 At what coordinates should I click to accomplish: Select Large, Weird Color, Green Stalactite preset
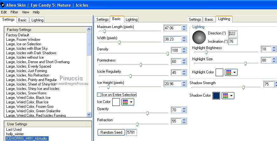(33, 111)
